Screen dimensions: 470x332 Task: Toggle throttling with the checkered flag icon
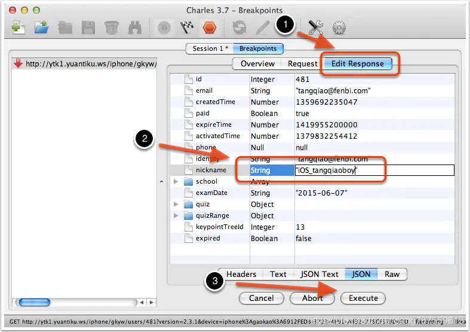(x=187, y=28)
